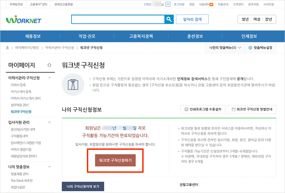Click 이력서관리·구직신청 sidebar heading
Screen dimensions: 285x193
point(24,78)
